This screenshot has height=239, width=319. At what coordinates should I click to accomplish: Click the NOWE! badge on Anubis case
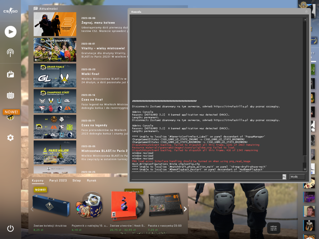[x=41, y=190]
